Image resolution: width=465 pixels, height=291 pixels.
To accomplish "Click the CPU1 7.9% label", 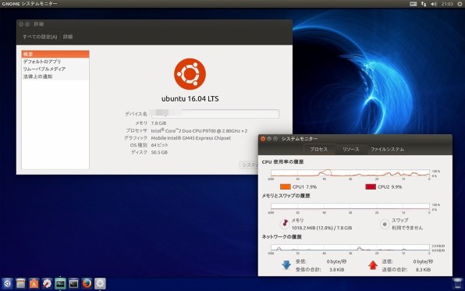I will pyautogui.click(x=304, y=187).
